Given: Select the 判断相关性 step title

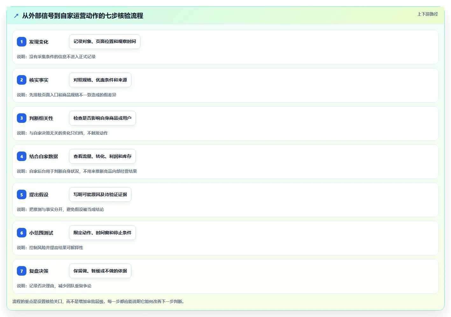Looking at the screenshot, I should [41, 118].
